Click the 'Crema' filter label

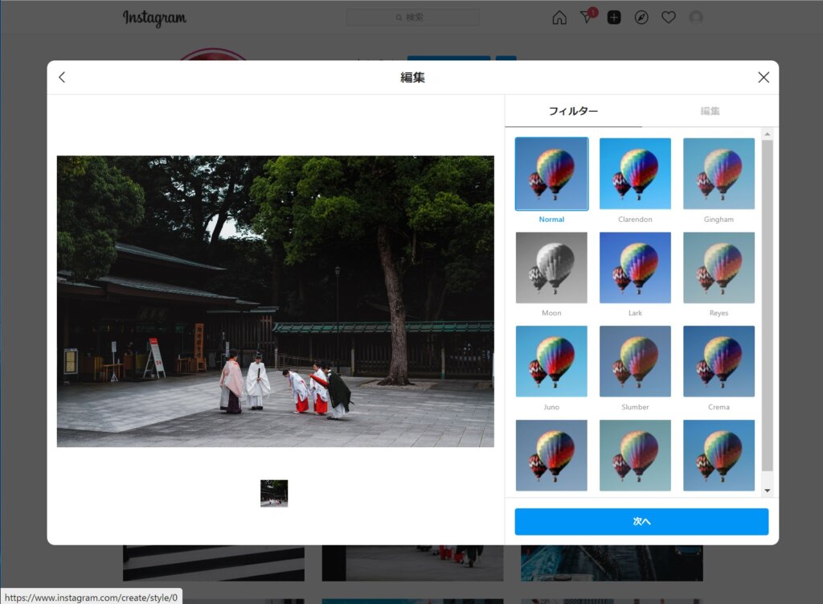point(719,407)
